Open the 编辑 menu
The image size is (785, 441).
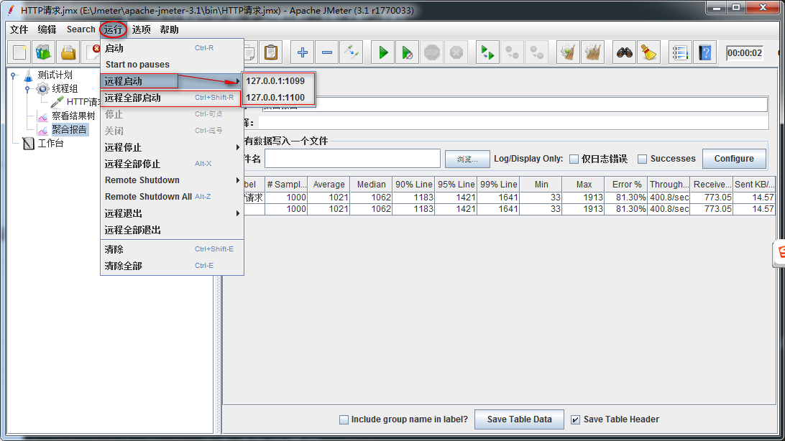[x=47, y=29]
